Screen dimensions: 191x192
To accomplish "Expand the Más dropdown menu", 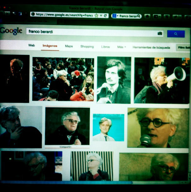I will click(x=121, y=47).
